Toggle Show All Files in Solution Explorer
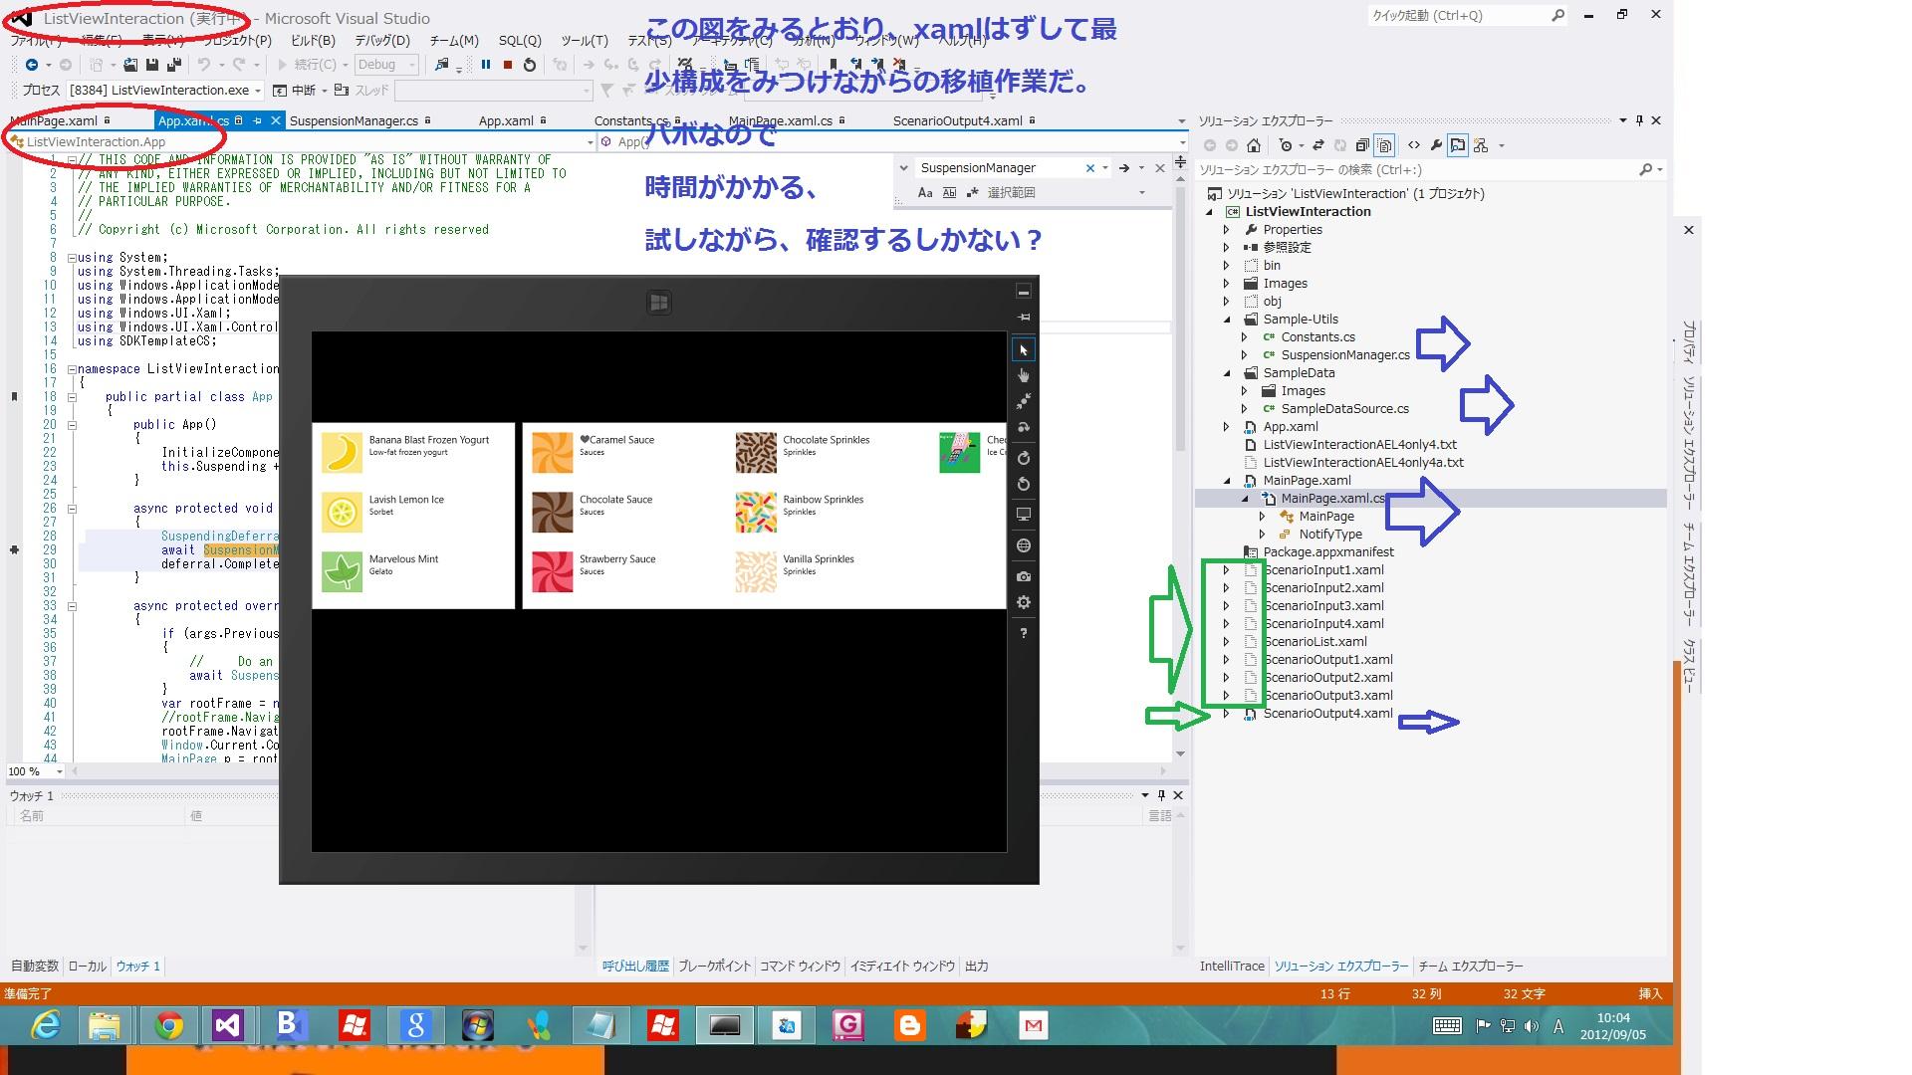 click(x=1383, y=145)
